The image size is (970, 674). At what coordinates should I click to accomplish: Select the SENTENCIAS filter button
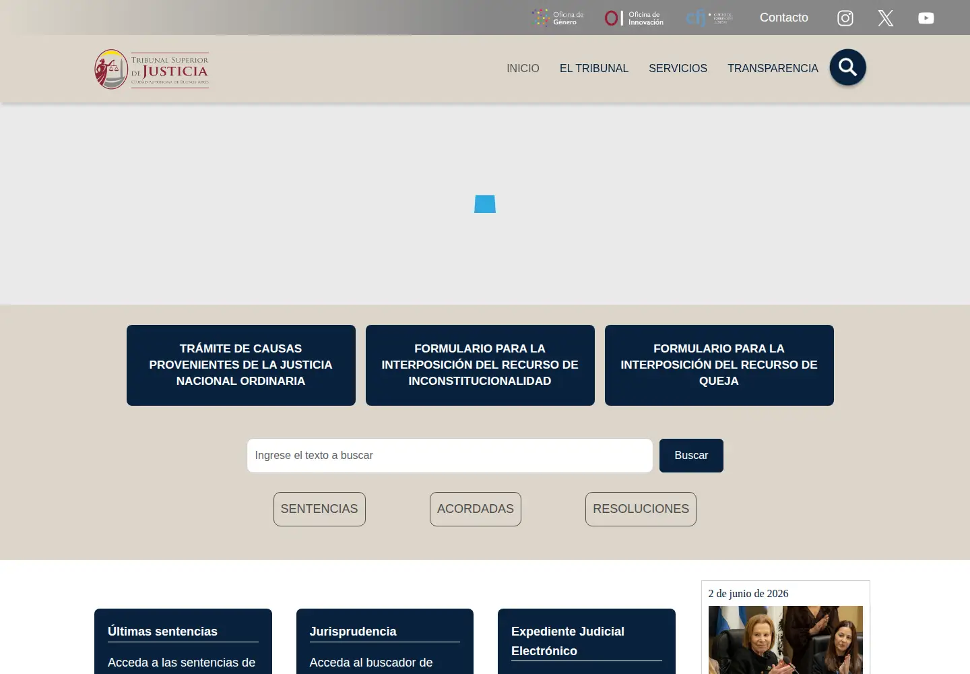[319, 509]
